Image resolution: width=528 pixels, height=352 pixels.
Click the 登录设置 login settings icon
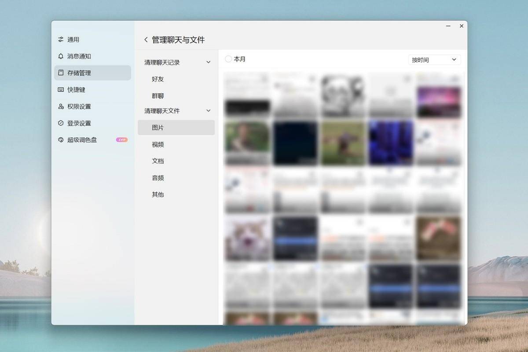61,123
